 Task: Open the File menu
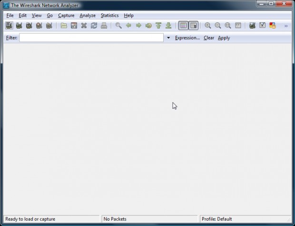pos(10,15)
